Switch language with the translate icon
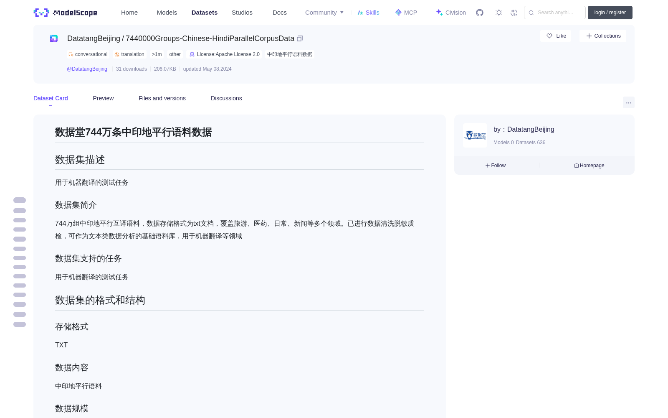668x418 pixels. click(514, 13)
